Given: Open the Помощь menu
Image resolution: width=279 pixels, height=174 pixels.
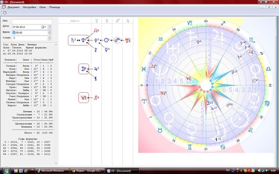Looking at the screenshot, I should (54, 7).
